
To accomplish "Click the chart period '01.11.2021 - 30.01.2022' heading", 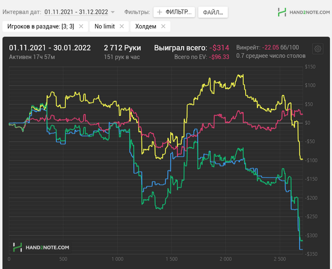I will (x=50, y=48).
